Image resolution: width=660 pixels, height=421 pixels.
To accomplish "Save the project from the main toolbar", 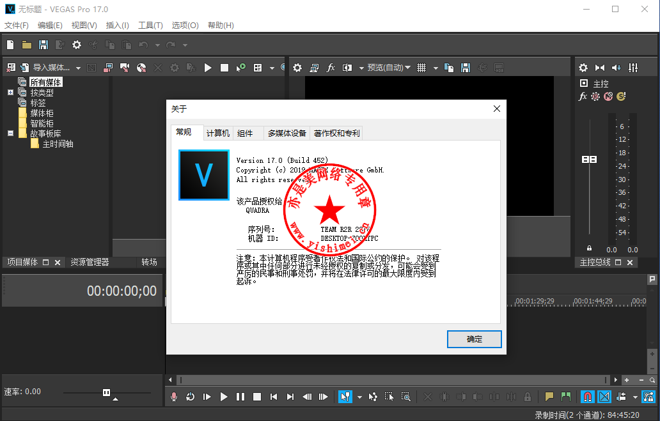I will [43, 45].
